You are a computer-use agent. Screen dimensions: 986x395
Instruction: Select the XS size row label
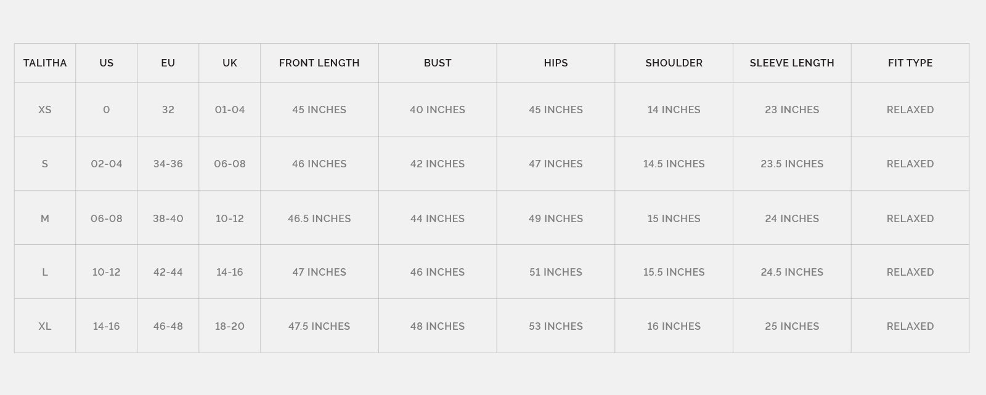click(x=45, y=110)
